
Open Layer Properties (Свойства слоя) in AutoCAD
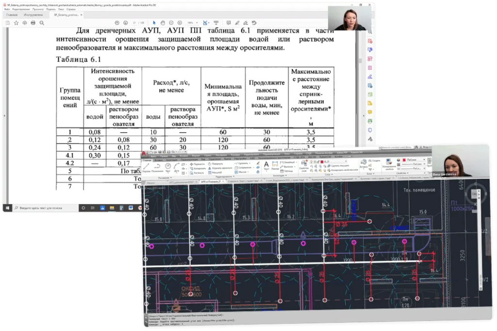click(x=304, y=166)
